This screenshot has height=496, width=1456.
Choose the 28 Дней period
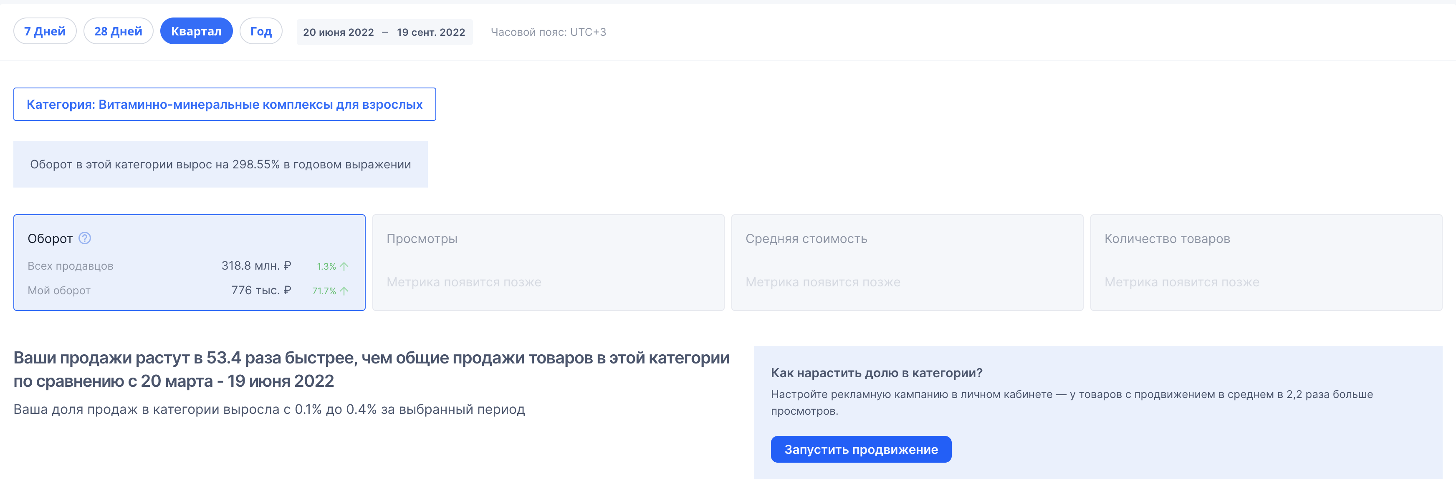(x=118, y=31)
